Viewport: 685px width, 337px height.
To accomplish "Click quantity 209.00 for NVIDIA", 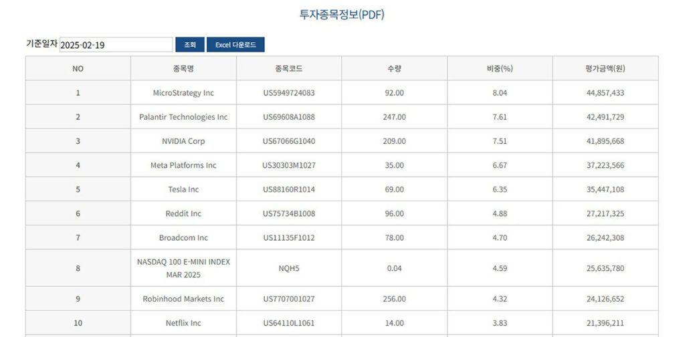I will pos(395,142).
